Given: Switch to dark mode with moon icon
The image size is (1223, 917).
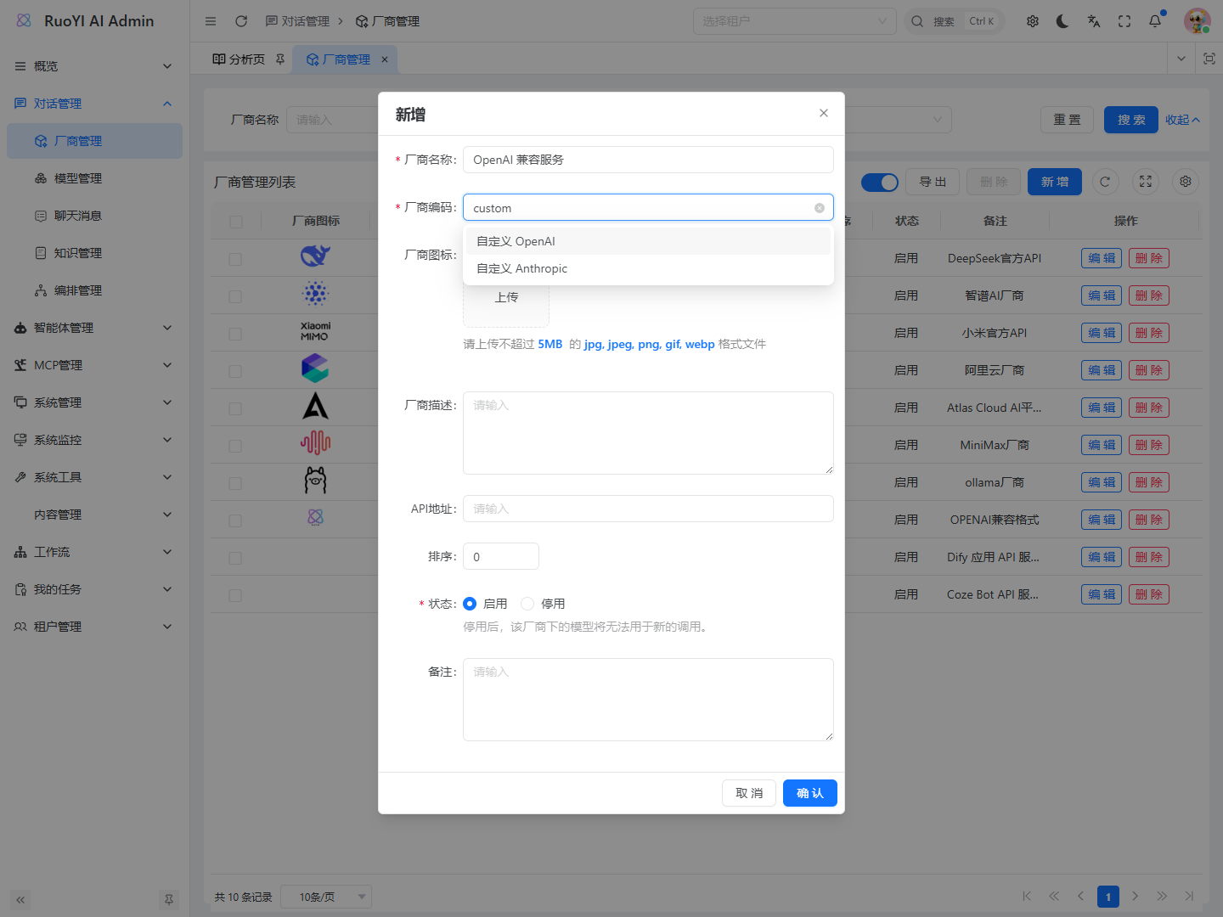Looking at the screenshot, I should pos(1063,21).
